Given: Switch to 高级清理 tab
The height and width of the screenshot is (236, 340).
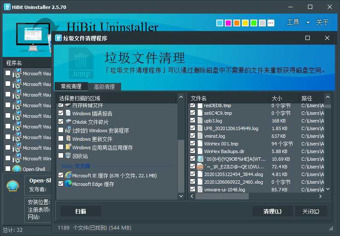Looking at the screenshot, I should pos(104,87).
